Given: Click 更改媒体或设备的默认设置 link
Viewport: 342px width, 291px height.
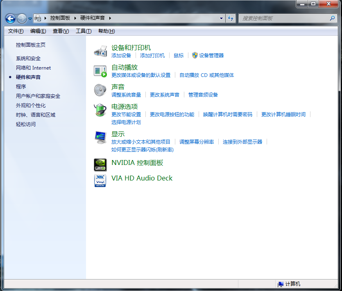Looking at the screenshot, I should pos(141,75).
